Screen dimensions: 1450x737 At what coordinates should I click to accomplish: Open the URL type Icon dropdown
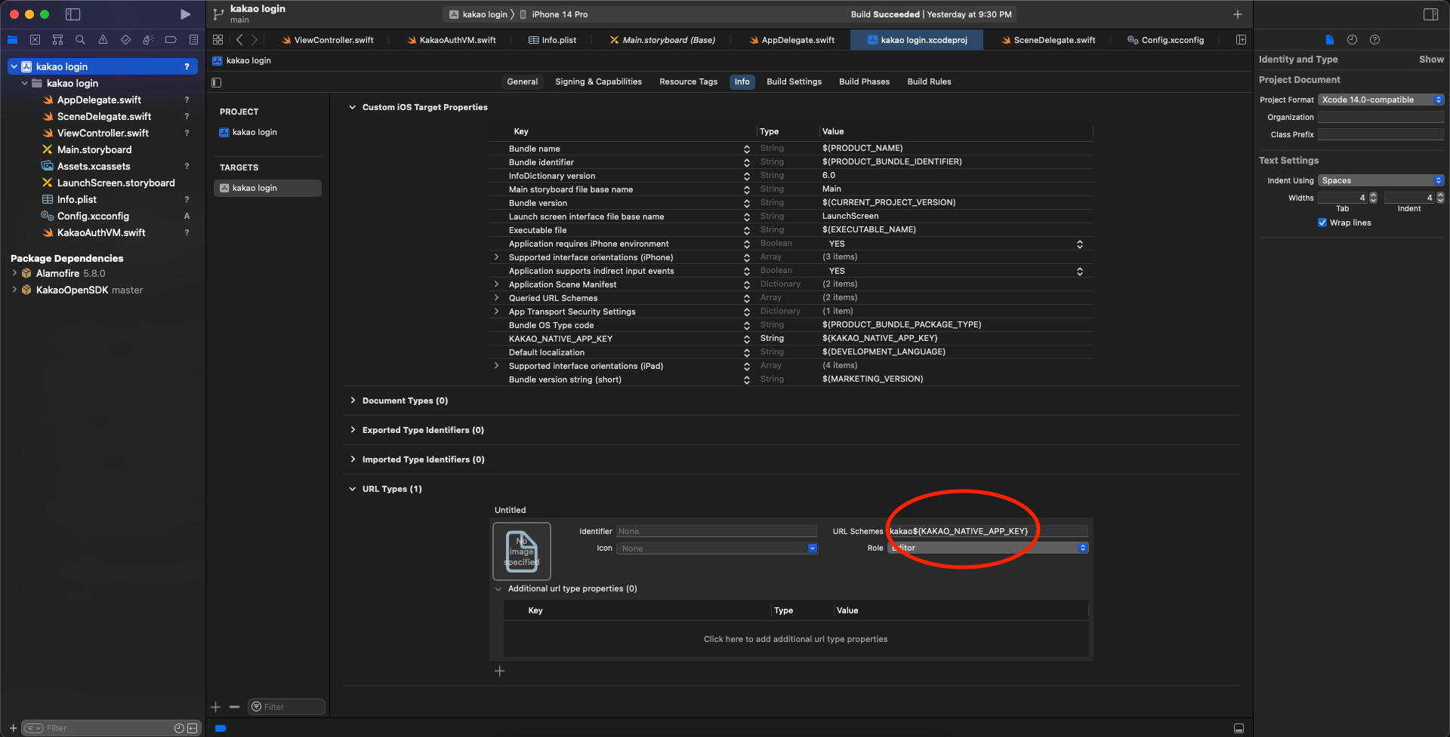point(717,548)
